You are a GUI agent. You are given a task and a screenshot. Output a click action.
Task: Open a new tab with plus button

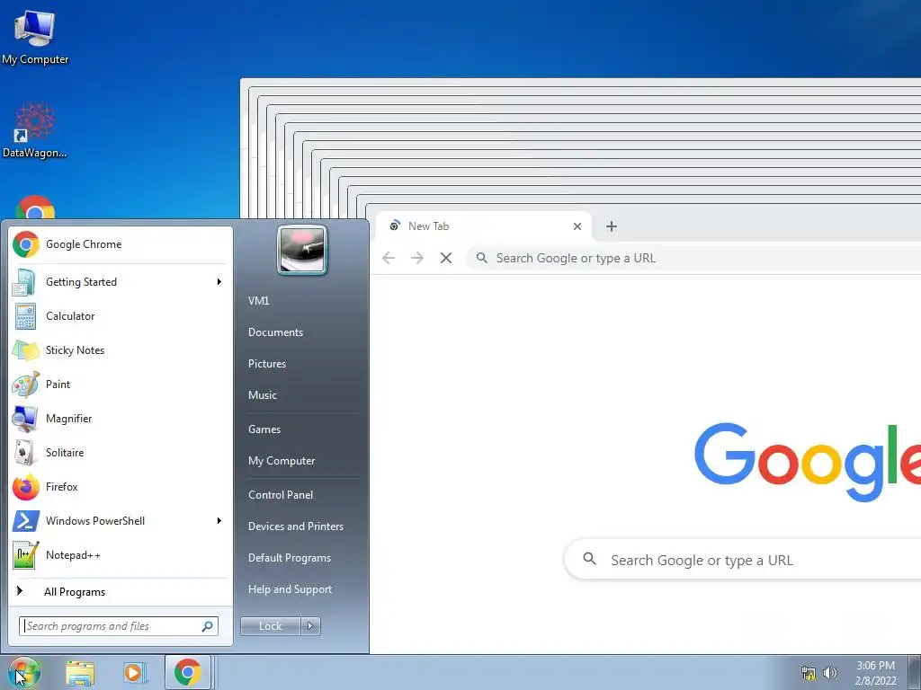612,226
